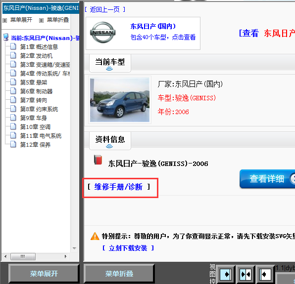Click sidebar horizontal scrollbar thumb
295x284 pixels.
pos(23,256)
